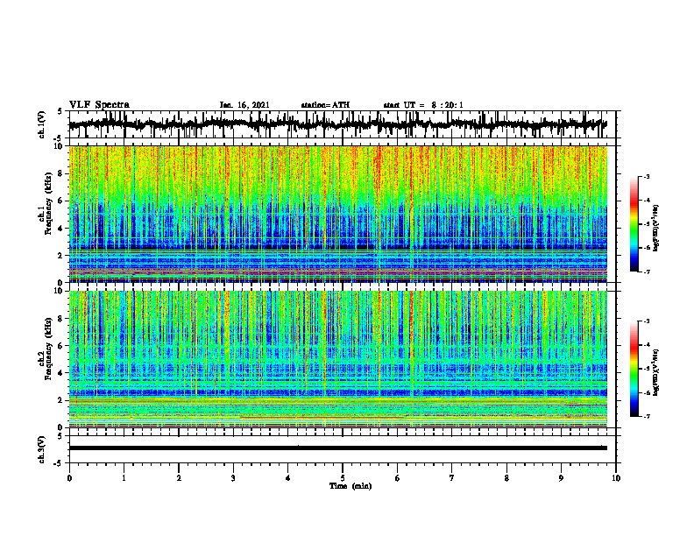The width and height of the screenshot is (694, 536).
Task: Click the ch.2 color bar's log(PSD) label
Action: [x=656, y=372]
